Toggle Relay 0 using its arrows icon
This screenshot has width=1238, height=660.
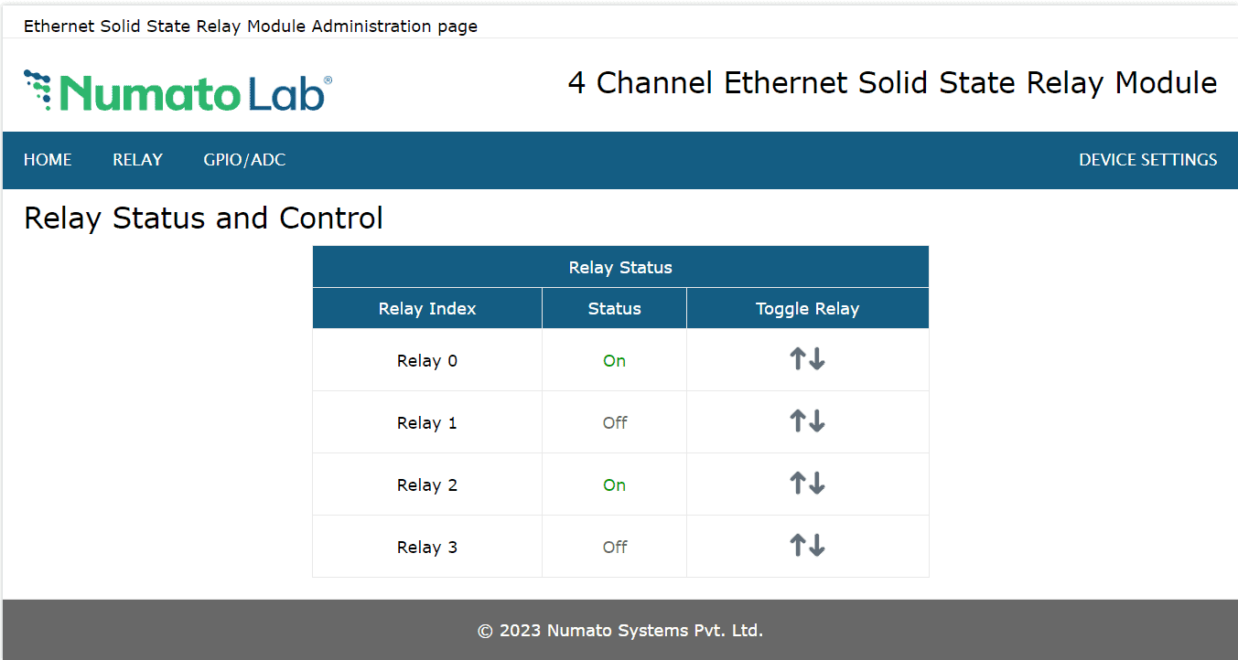click(807, 359)
